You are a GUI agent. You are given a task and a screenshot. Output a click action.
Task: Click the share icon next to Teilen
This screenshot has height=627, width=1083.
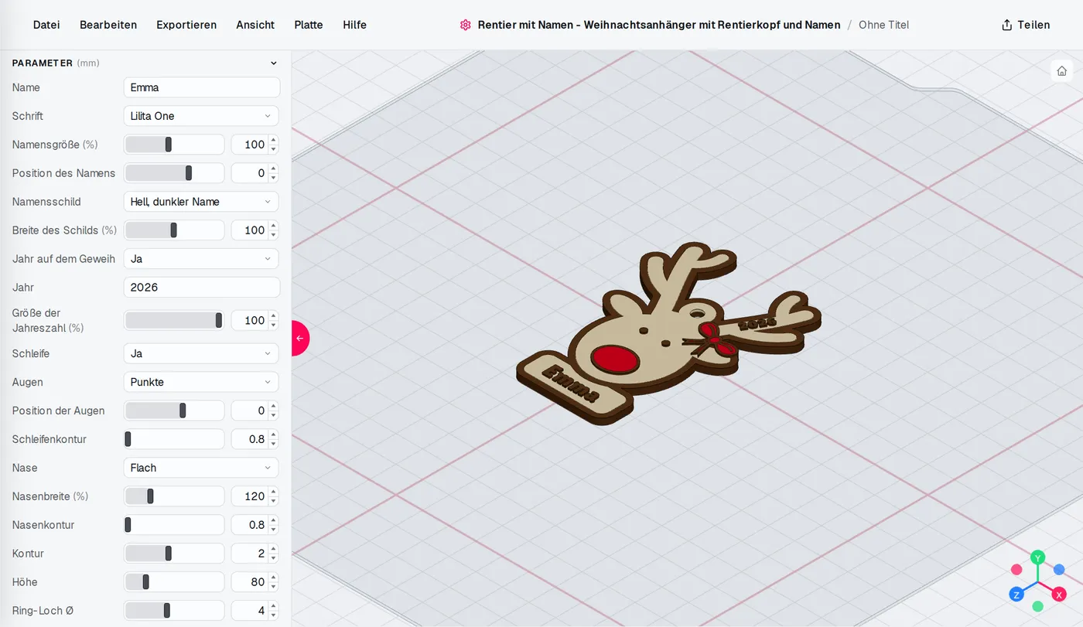[1006, 25]
